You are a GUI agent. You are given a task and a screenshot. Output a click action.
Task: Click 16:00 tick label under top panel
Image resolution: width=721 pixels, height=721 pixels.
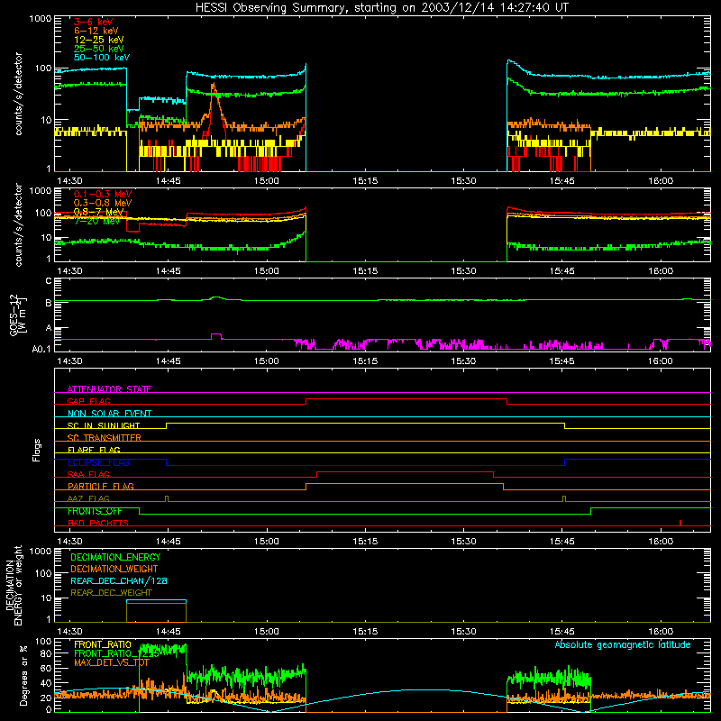point(661,181)
